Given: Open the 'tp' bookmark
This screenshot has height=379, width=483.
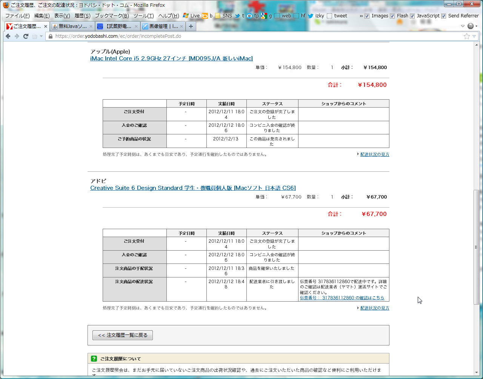Looking at the screenshot, I should coord(252,16).
